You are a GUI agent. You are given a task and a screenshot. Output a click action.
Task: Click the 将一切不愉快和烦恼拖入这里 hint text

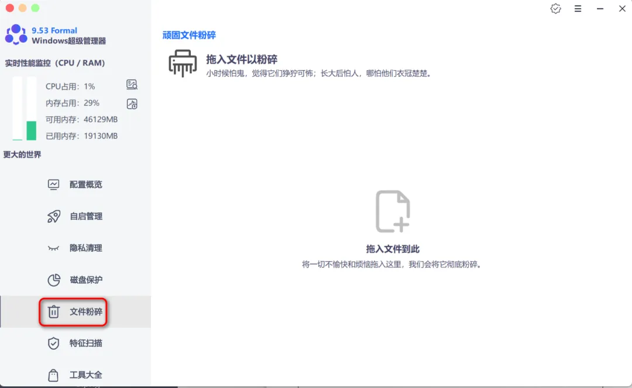click(x=391, y=265)
